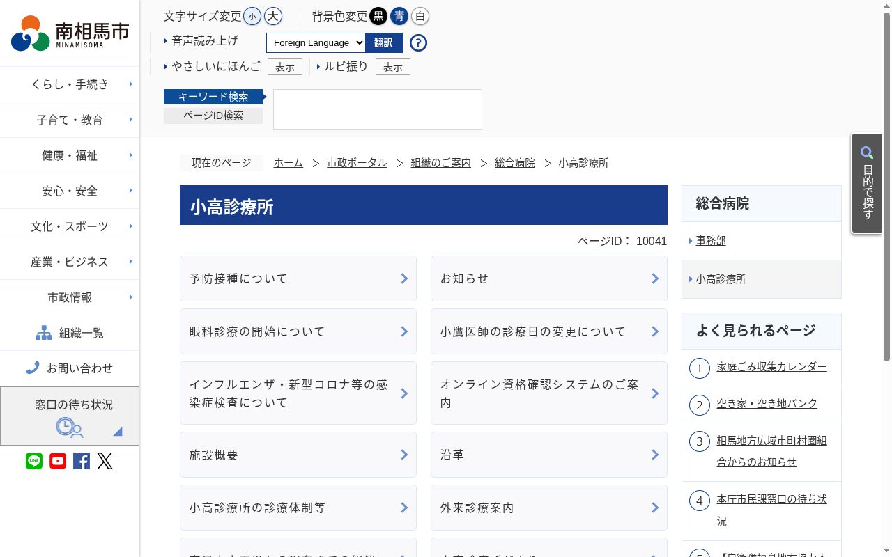Image resolution: width=892 pixels, height=557 pixels.
Task: Switch background color to 青
Action: click(399, 16)
